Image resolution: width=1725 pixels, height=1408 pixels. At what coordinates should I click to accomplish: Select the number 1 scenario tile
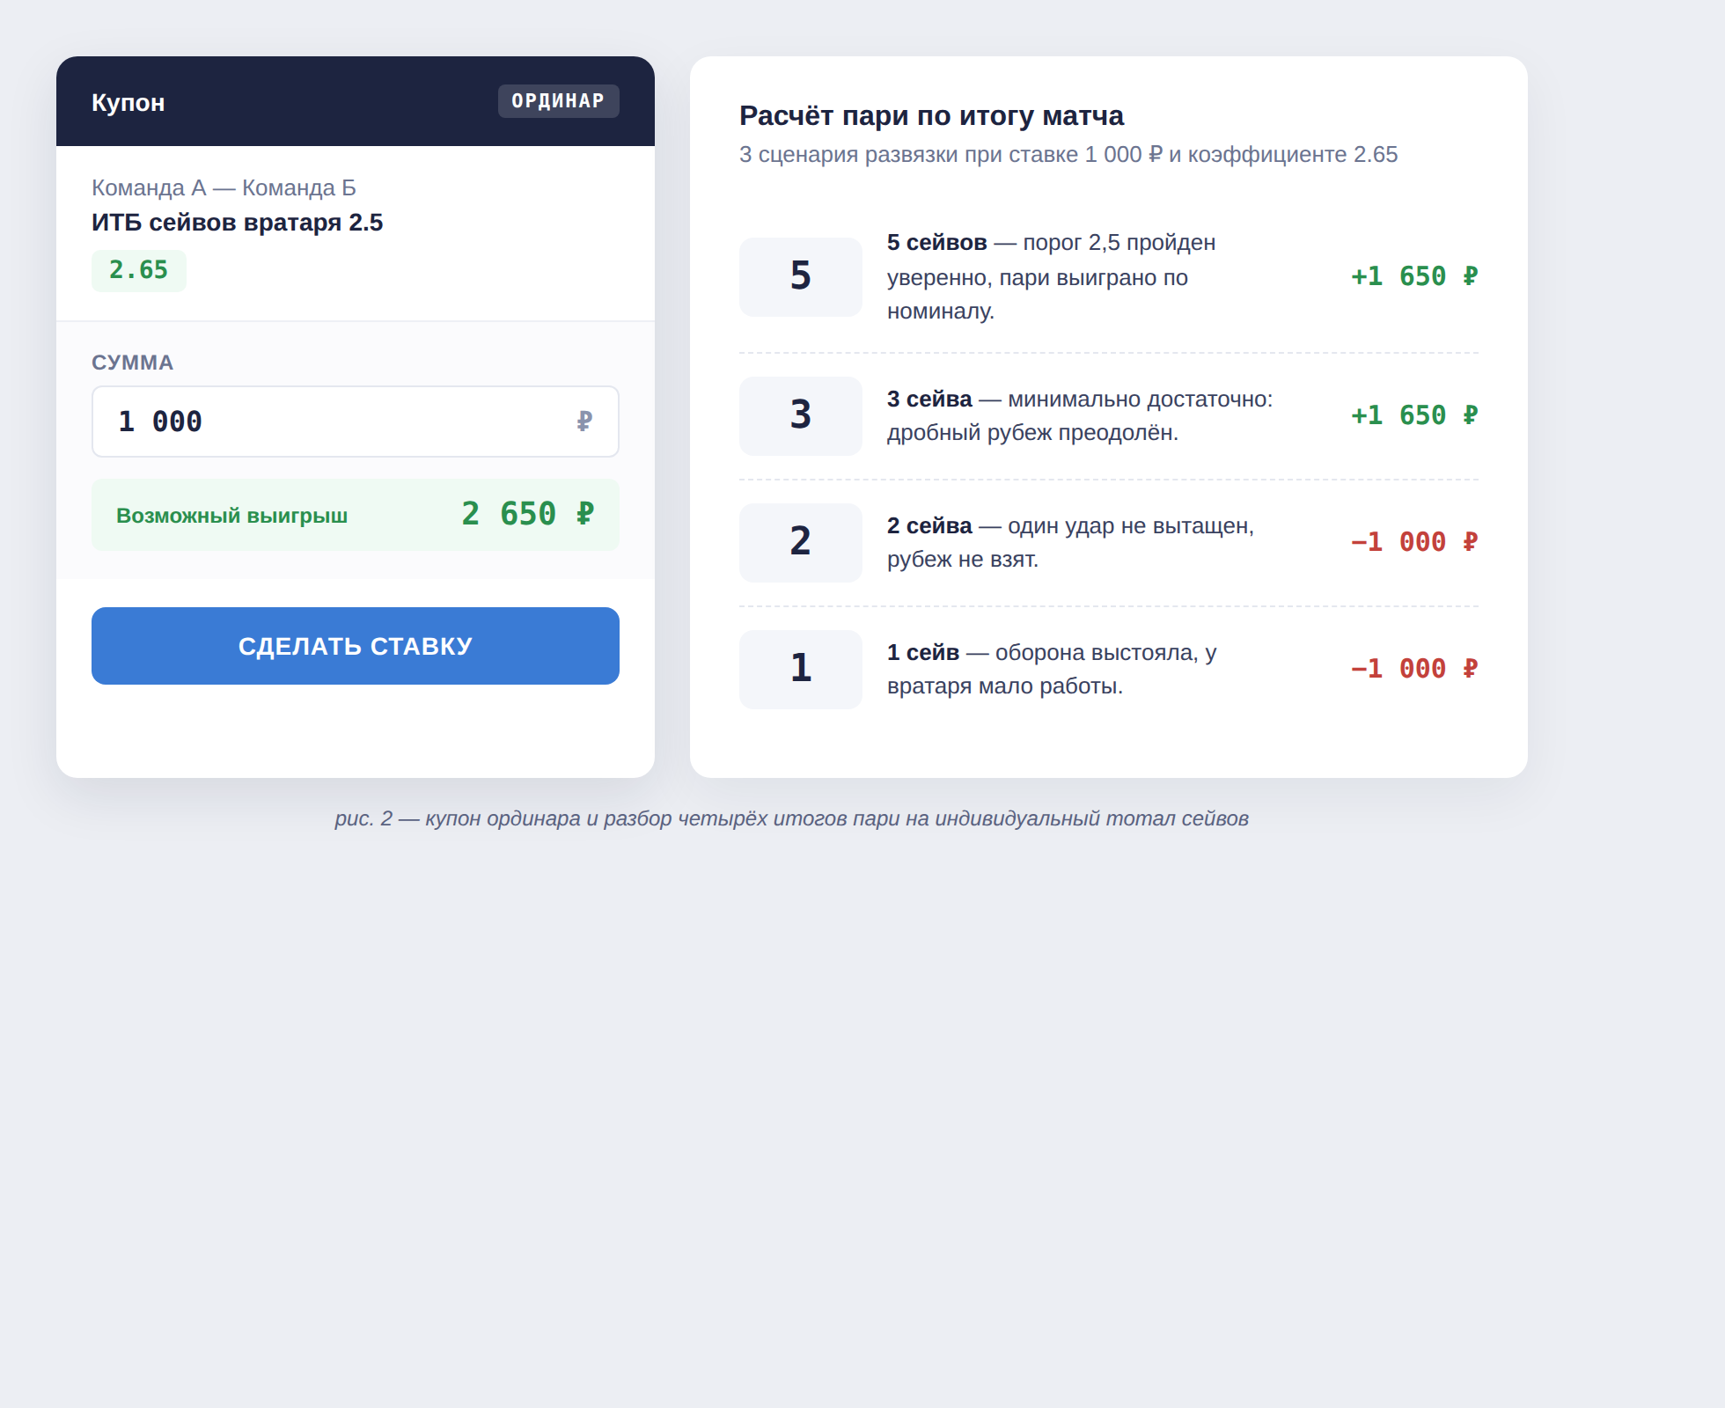click(x=800, y=670)
